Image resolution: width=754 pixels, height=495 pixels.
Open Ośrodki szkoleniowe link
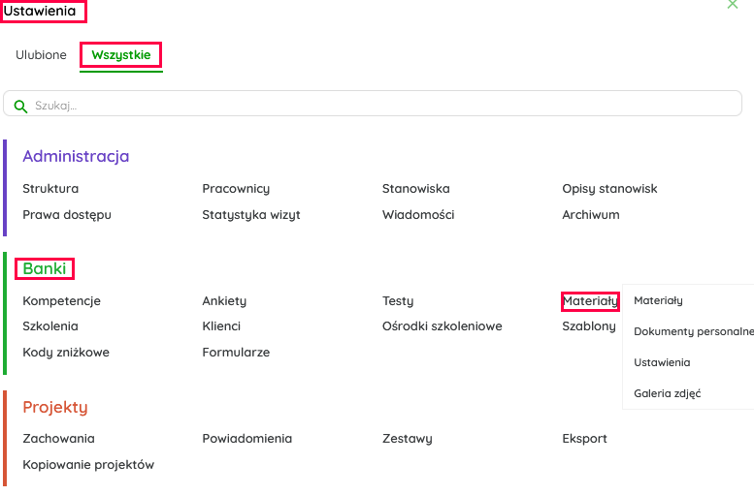click(442, 326)
